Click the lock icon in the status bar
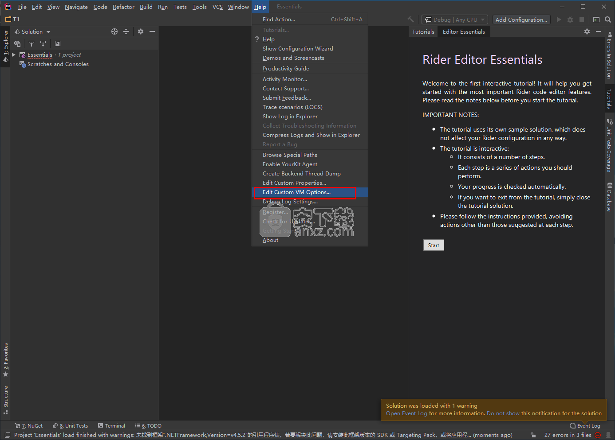 point(533,435)
